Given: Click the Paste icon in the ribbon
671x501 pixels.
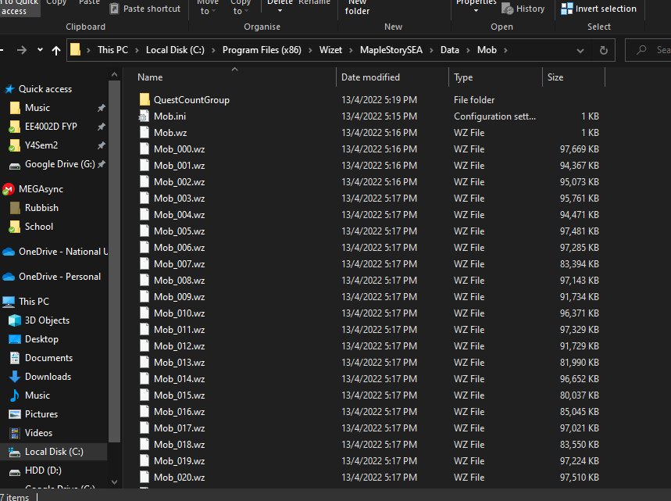Looking at the screenshot, I should click(x=88, y=3).
